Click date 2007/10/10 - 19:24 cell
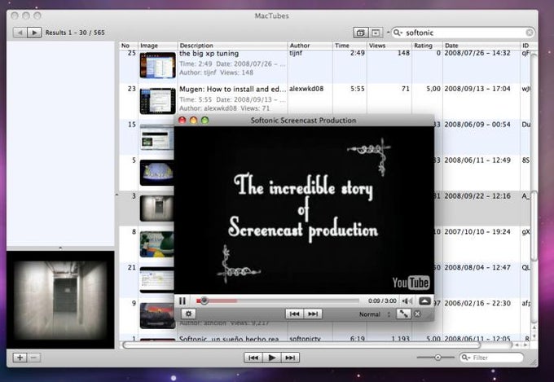Image resolution: width=554 pixels, height=382 pixels. tap(477, 232)
